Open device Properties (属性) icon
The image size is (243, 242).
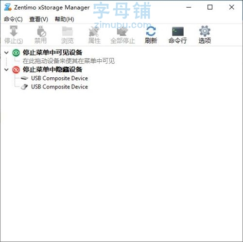tap(94, 31)
